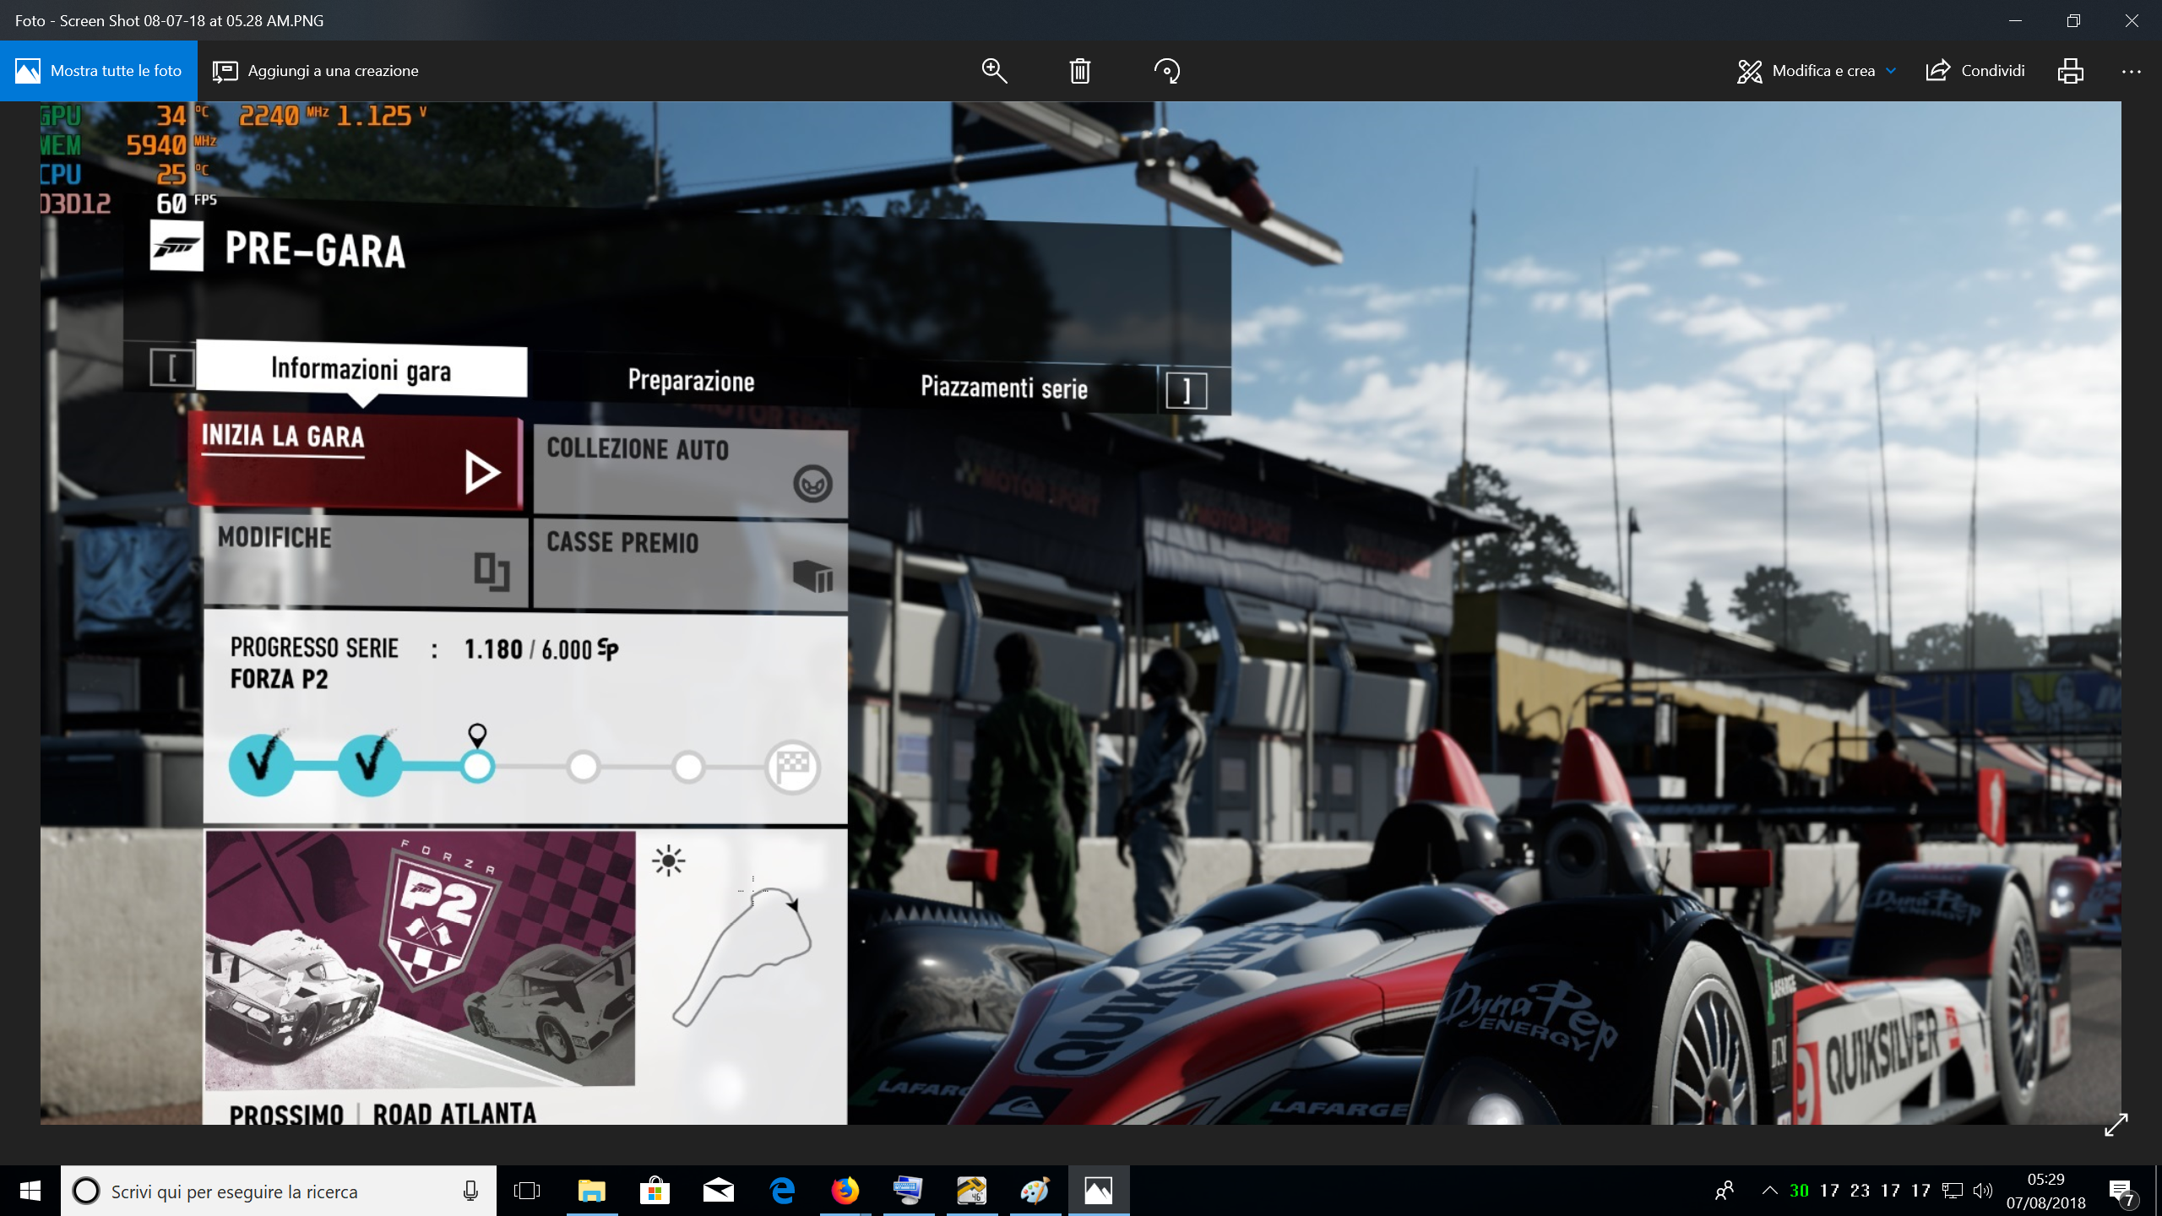Click the Condividi share button

pos(1975,71)
